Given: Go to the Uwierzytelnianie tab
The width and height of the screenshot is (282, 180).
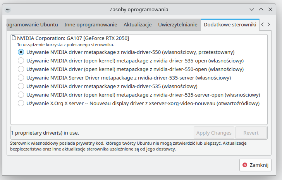Looking at the screenshot, I should click(x=178, y=24).
